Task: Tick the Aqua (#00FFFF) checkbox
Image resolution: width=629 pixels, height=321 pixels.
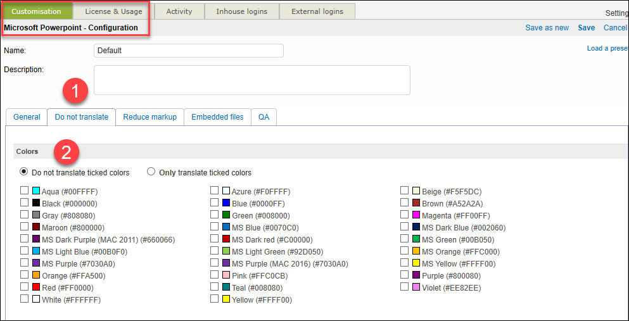Action: click(x=24, y=191)
